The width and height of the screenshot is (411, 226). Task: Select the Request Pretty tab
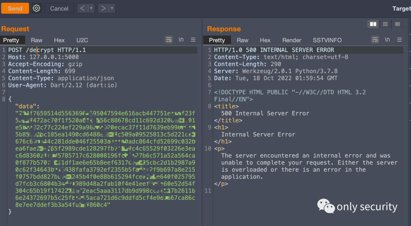(11, 40)
